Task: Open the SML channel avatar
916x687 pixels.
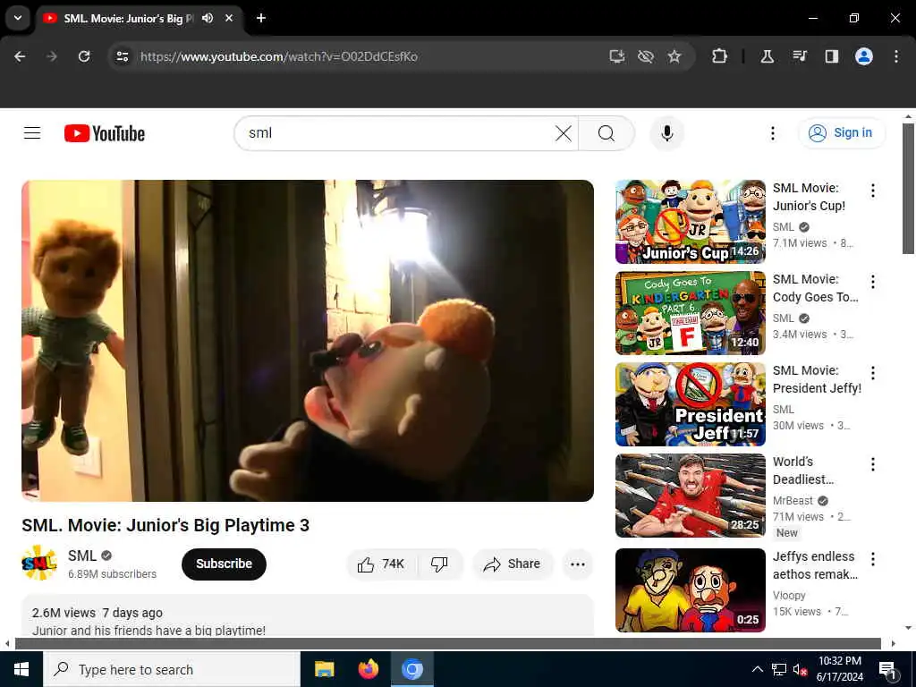Action: [x=39, y=564]
